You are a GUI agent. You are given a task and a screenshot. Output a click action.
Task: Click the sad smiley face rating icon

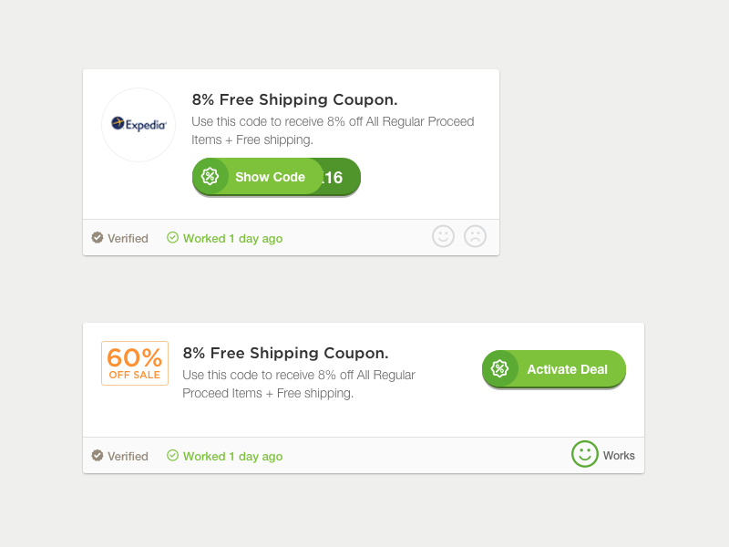click(475, 237)
